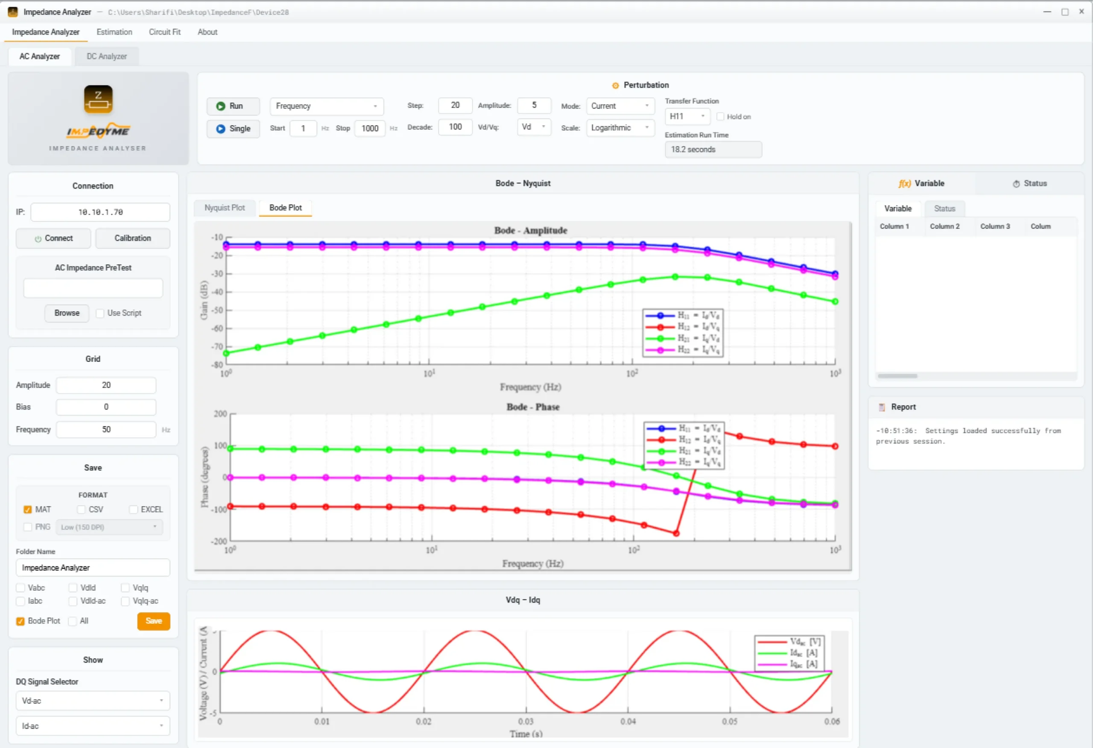Open the Estimation menu
The width and height of the screenshot is (1093, 748).
pos(114,32)
